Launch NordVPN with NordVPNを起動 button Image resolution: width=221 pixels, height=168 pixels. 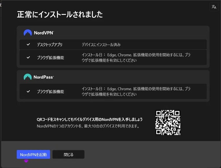tap(33, 154)
